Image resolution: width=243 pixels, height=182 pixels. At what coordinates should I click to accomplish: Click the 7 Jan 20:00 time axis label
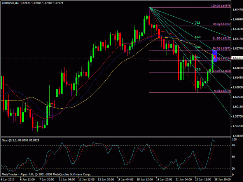coord(47,180)
